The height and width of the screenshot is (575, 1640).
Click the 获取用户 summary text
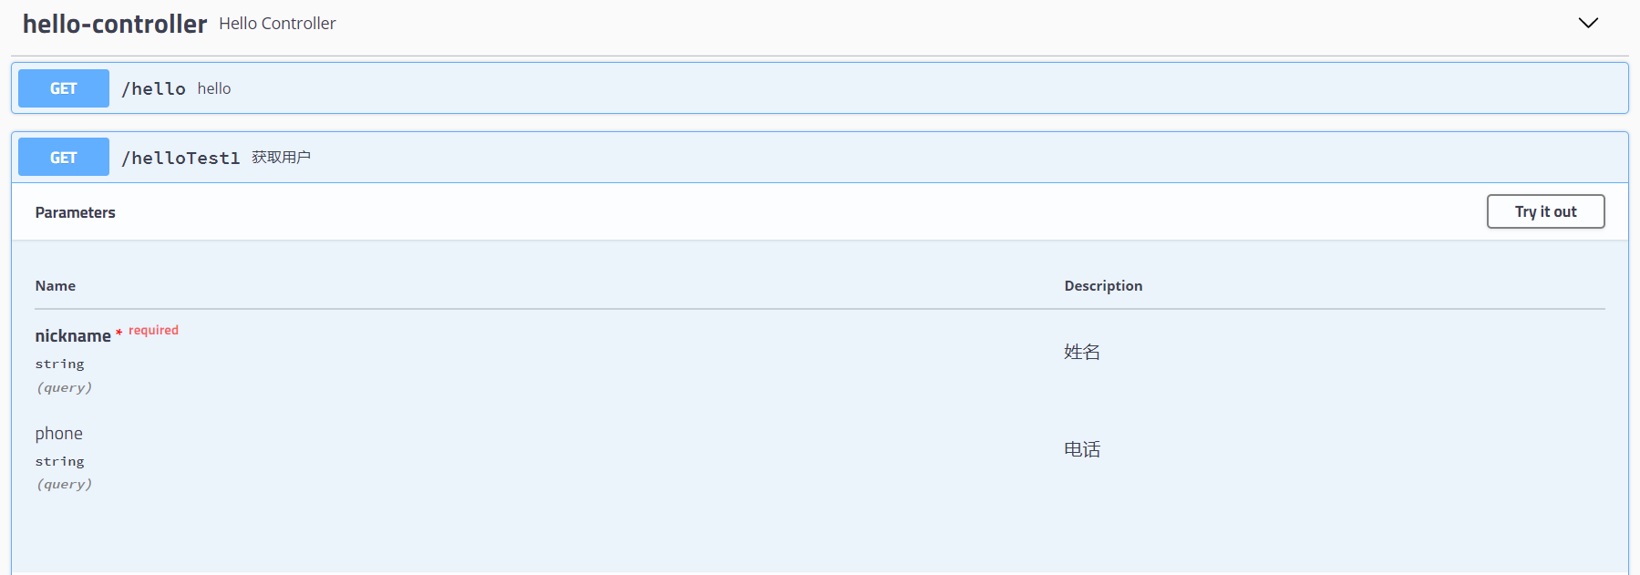tap(281, 158)
